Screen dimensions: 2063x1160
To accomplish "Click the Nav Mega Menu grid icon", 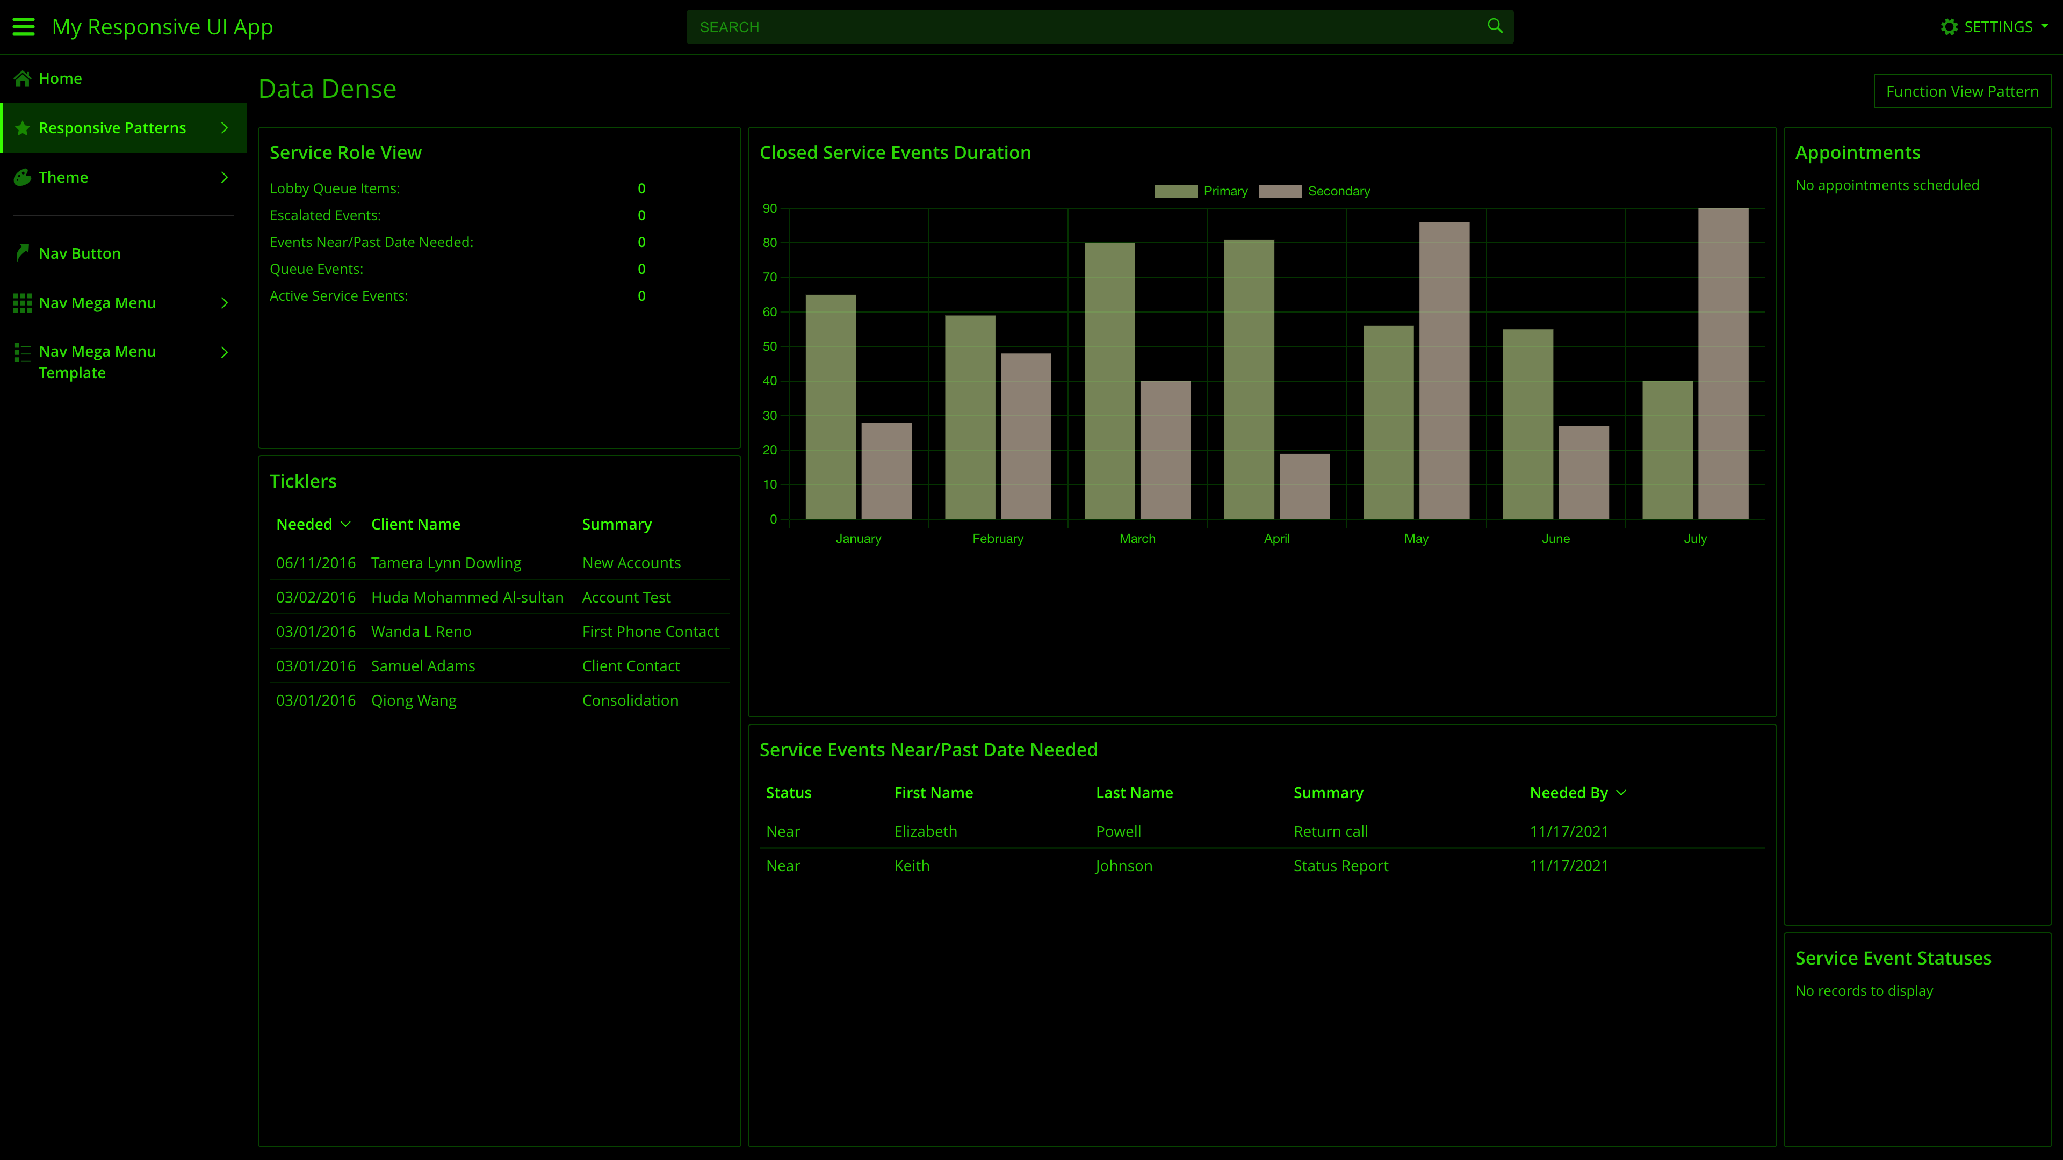I will coord(23,302).
